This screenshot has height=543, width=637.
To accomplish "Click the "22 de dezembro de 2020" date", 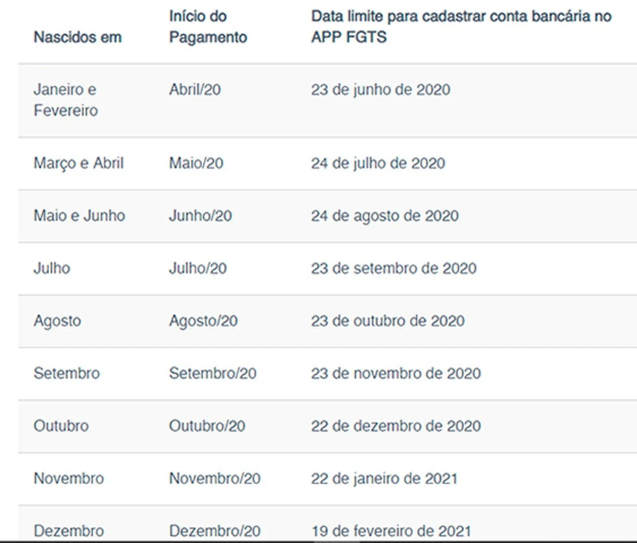I will coord(396,426).
